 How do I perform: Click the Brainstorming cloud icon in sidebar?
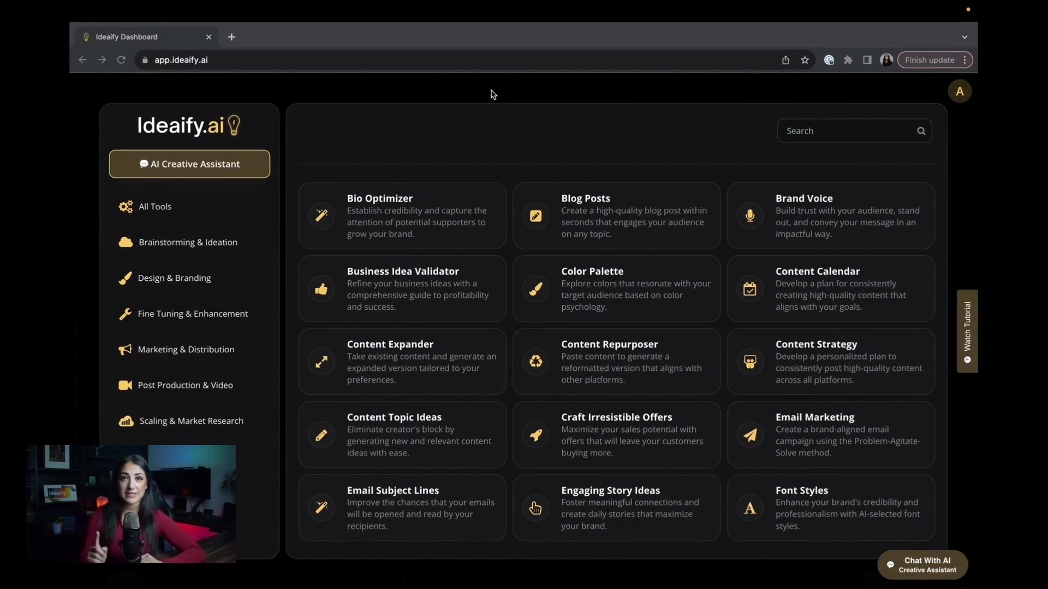(126, 242)
